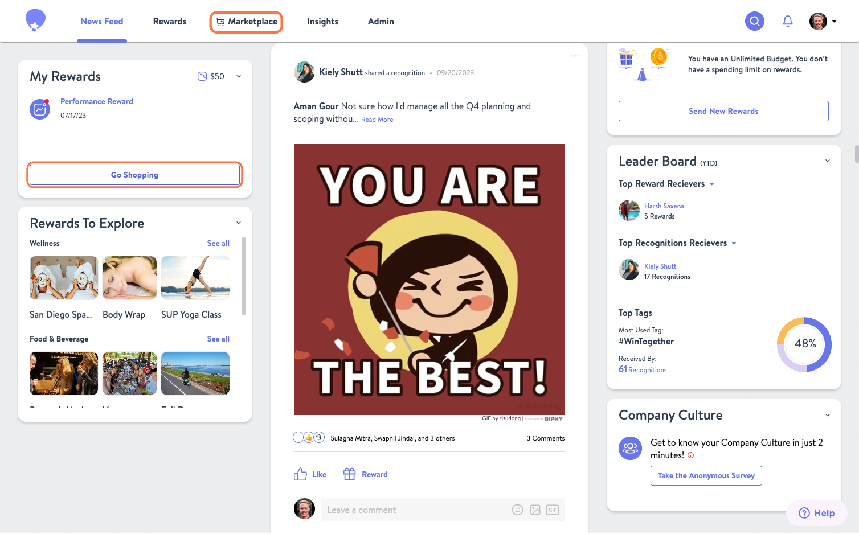The height and width of the screenshot is (534, 859).
Task: Open the Insights tab
Action: (x=322, y=22)
